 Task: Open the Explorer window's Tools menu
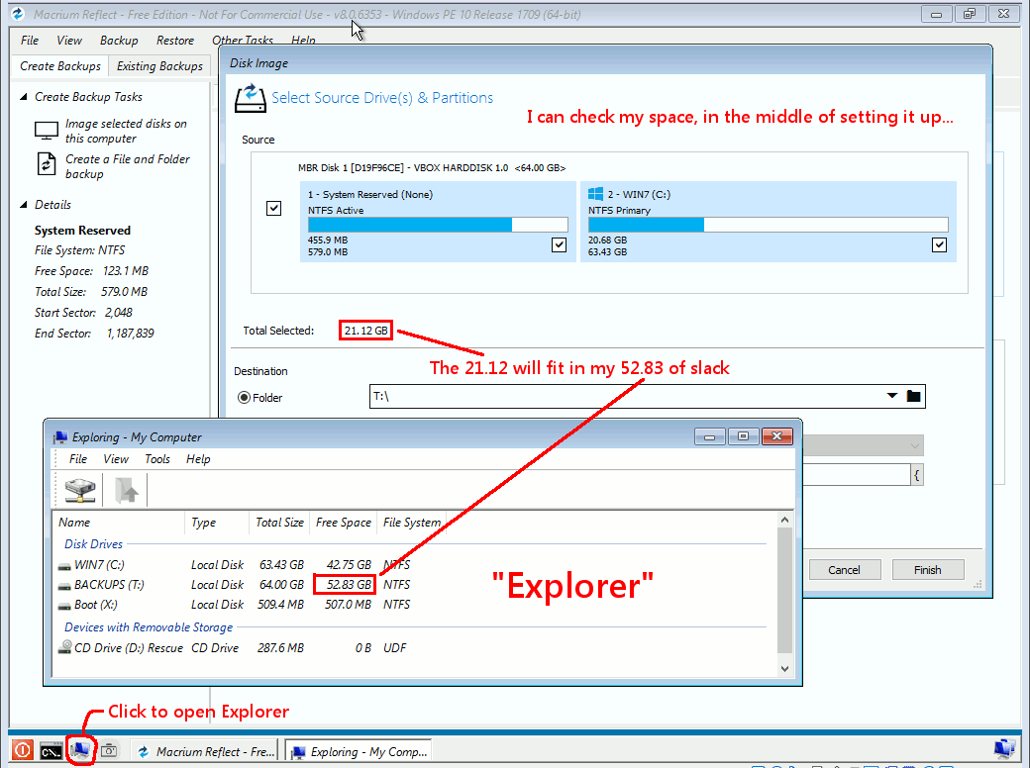click(157, 459)
